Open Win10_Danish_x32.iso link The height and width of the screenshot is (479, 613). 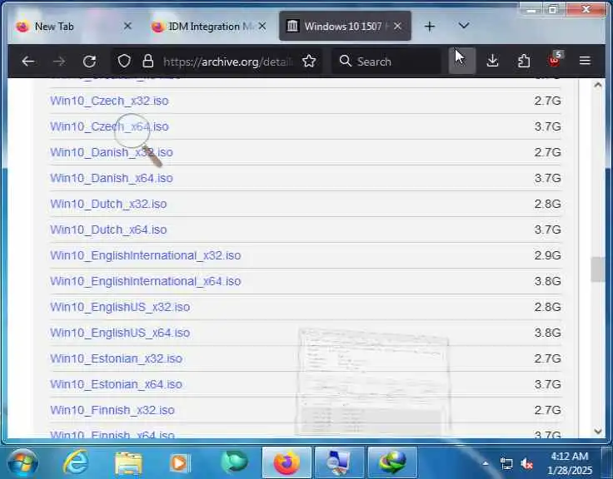click(x=112, y=152)
